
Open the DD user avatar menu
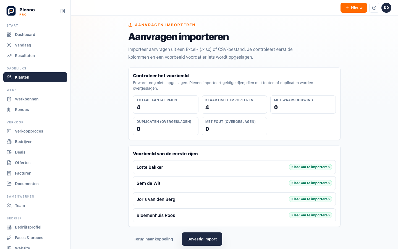pos(386,8)
